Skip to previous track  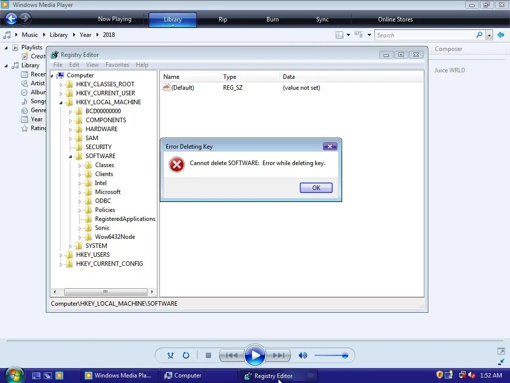pyautogui.click(x=232, y=355)
